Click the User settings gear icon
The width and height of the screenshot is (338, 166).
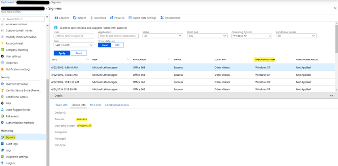(2, 56)
